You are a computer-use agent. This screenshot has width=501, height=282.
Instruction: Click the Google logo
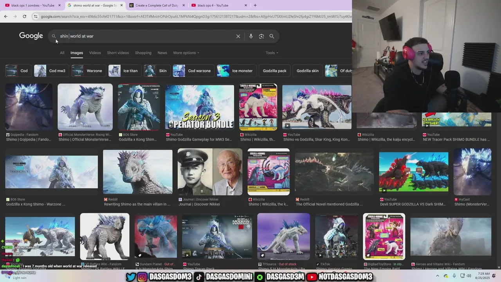coord(31,36)
